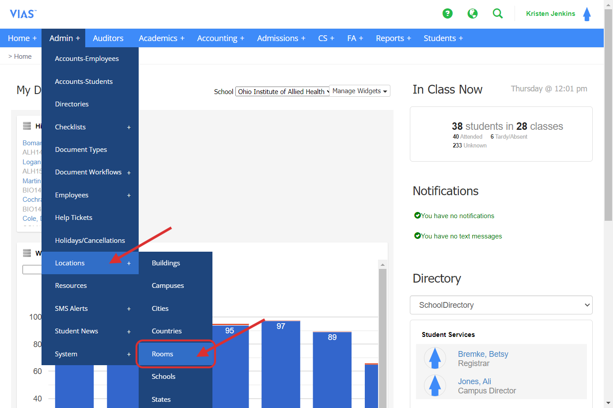Select Rooms under the Locations submenu
Screen dimensions: 613x408
pos(163,354)
